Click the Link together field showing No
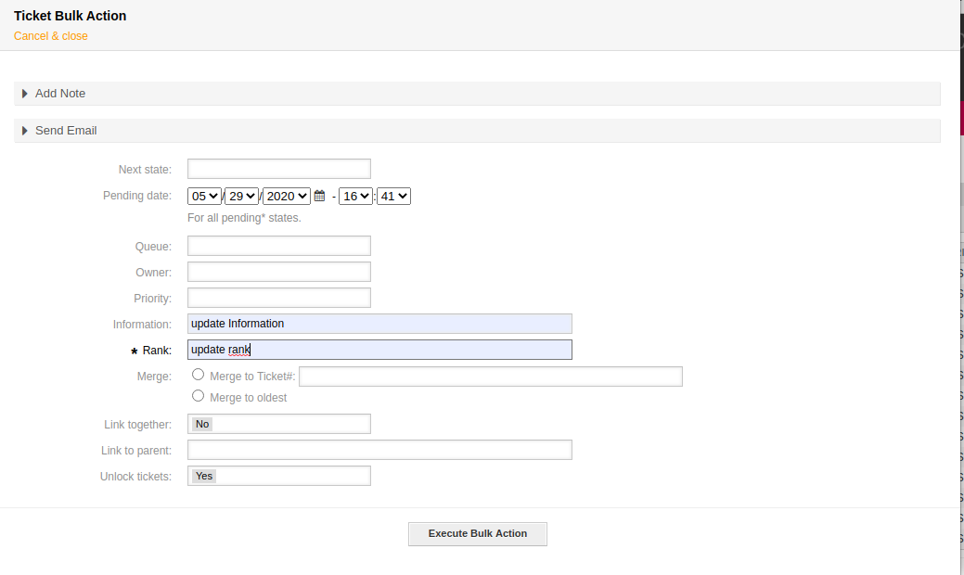964x575 pixels. click(278, 424)
